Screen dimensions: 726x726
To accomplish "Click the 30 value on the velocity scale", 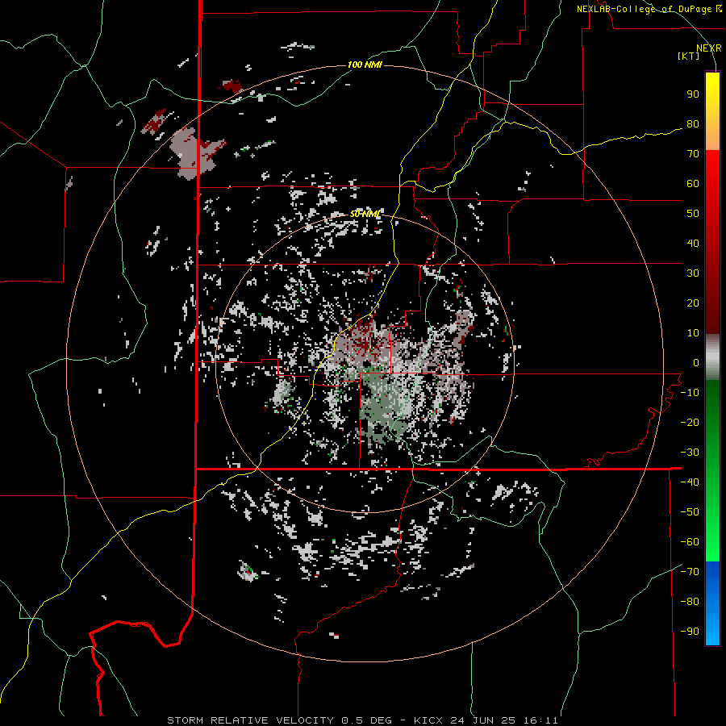I will coord(693,273).
